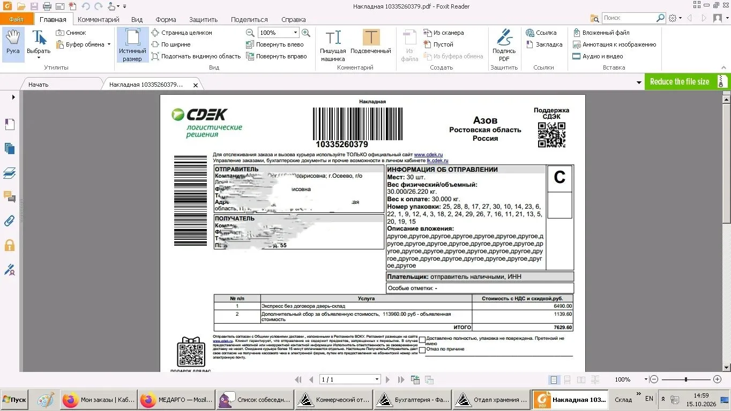Switch to the Защитить ribbon tab
Viewport: 731px width, 411px height.
click(203, 20)
